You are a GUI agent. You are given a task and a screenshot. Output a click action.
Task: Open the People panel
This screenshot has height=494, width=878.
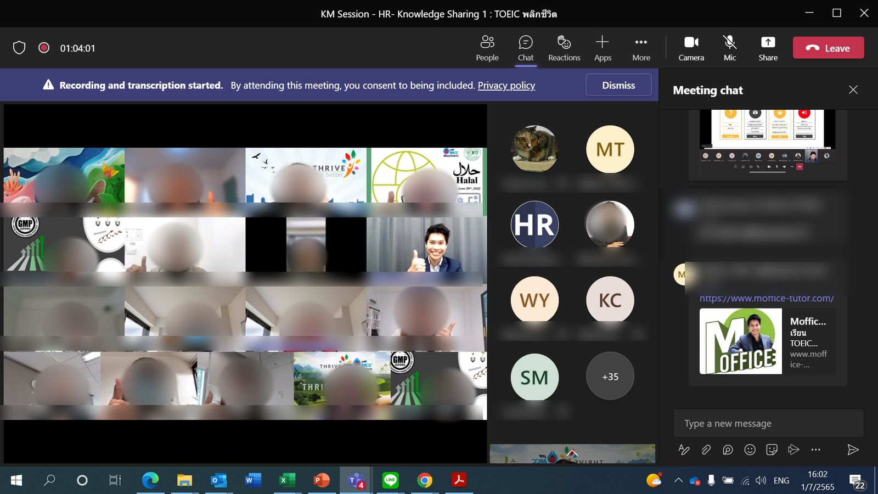487,48
